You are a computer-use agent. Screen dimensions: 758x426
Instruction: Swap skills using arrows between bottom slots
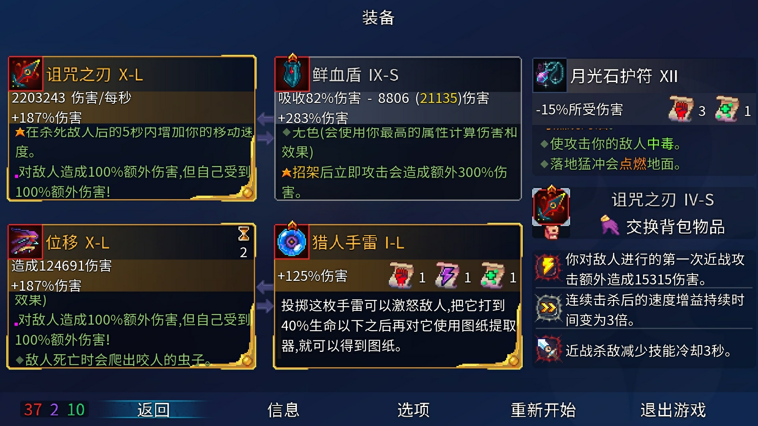pyautogui.click(x=265, y=296)
